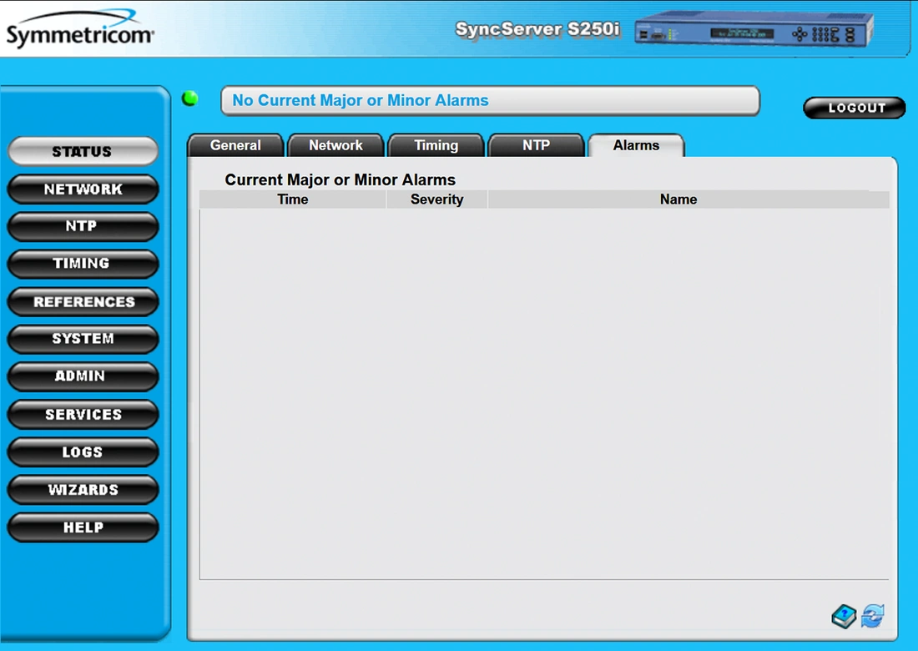Screen dimensions: 918x651
Task: Click the SyncServer S250i title text
Action: point(537,29)
